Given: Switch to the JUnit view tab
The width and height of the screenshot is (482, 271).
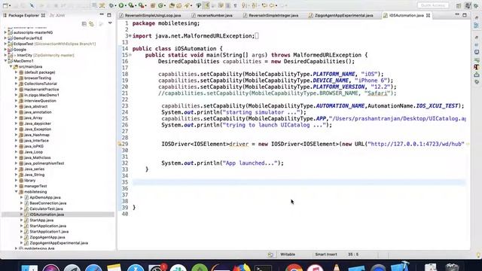Looking at the screenshot, I should 57,15.
